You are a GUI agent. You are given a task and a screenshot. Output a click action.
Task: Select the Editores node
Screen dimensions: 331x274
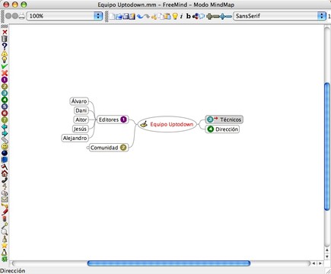click(x=113, y=119)
